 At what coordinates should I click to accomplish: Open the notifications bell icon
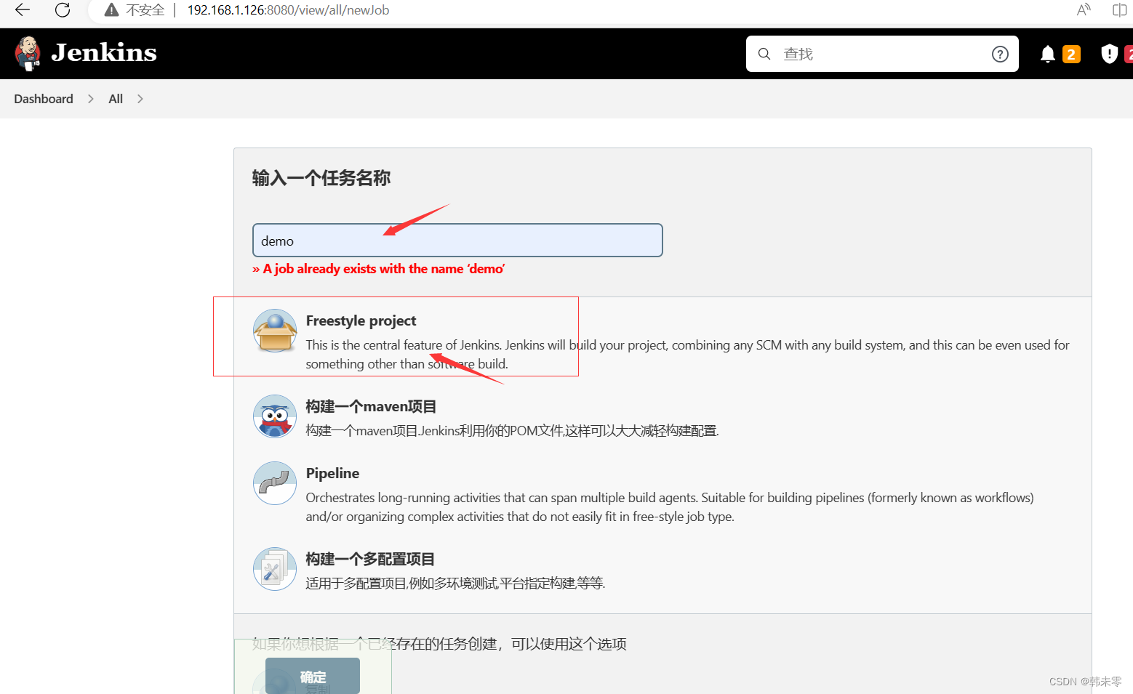tap(1047, 53)
